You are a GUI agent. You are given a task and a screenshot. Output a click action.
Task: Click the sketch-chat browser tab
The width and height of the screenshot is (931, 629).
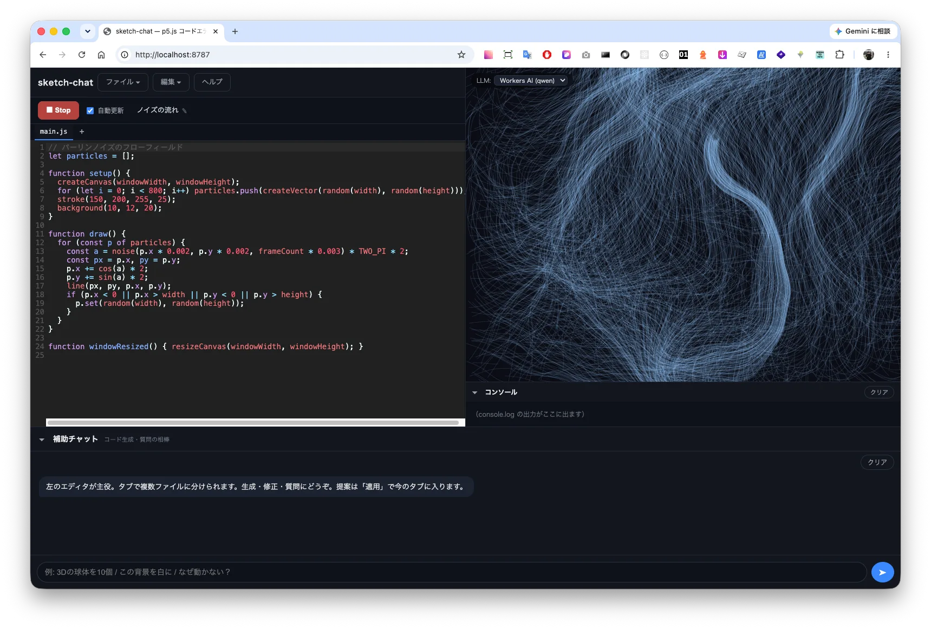[x=161, y=31]
